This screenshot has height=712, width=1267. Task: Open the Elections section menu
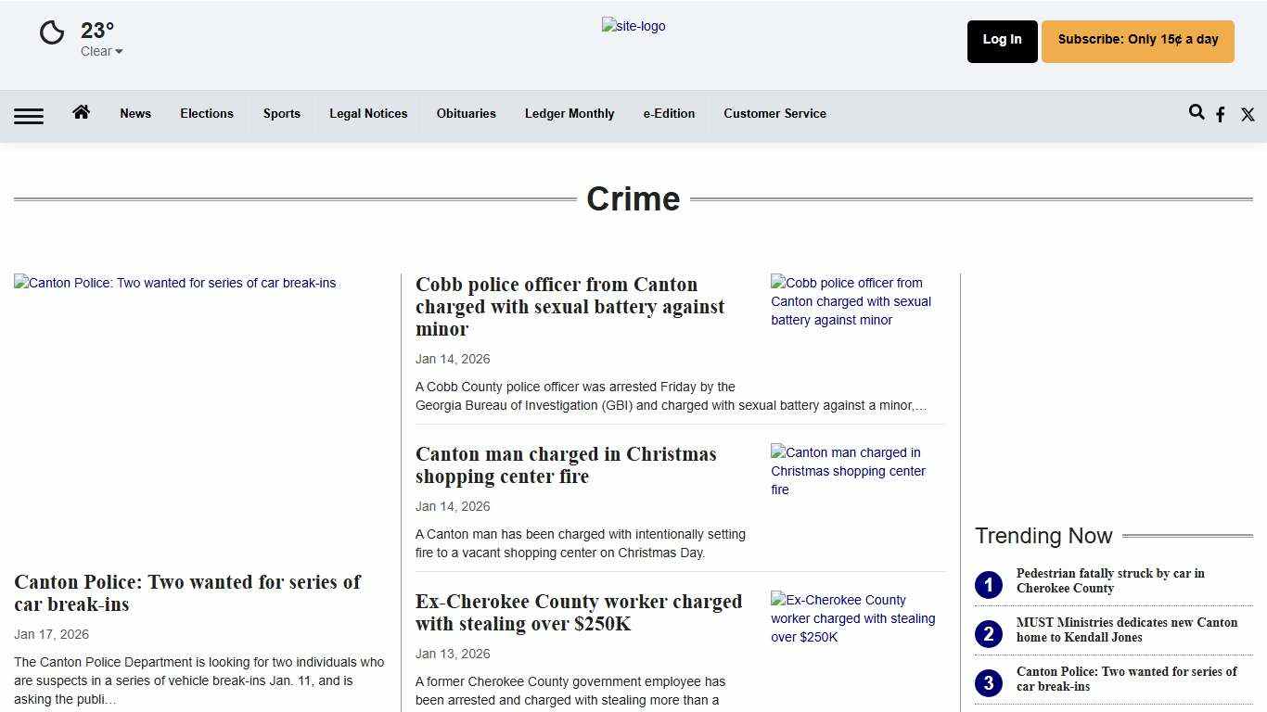tap(206, 113)
